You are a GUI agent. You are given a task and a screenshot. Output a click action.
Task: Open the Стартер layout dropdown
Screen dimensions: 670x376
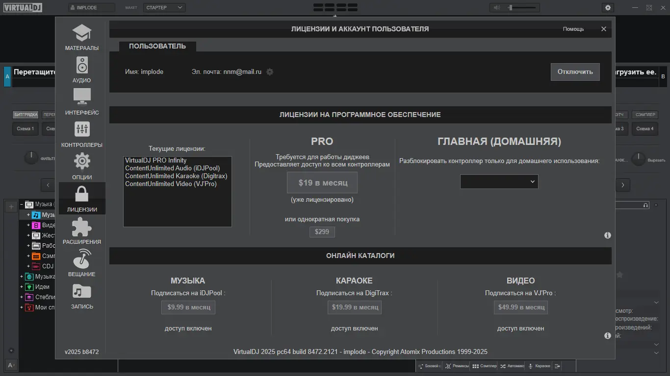pos(164,7)
